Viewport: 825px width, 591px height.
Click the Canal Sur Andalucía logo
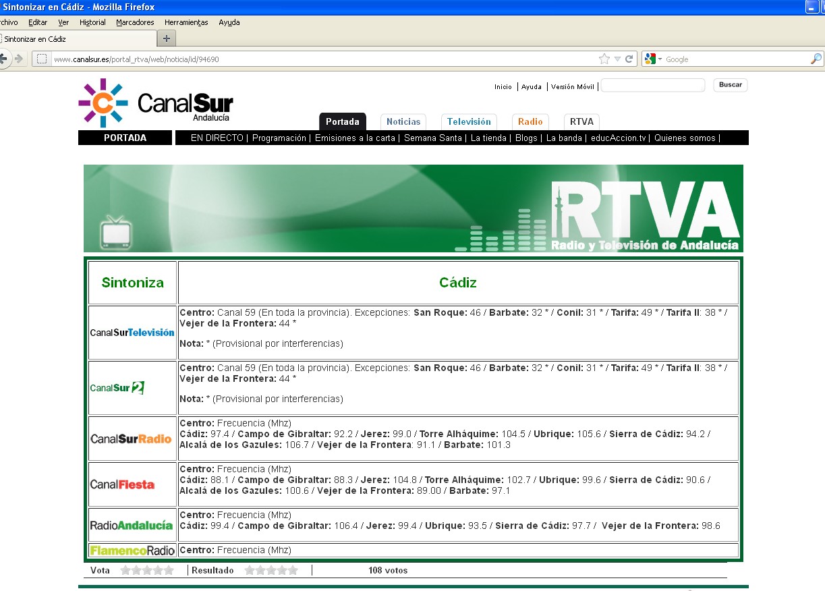coord(156,103)
